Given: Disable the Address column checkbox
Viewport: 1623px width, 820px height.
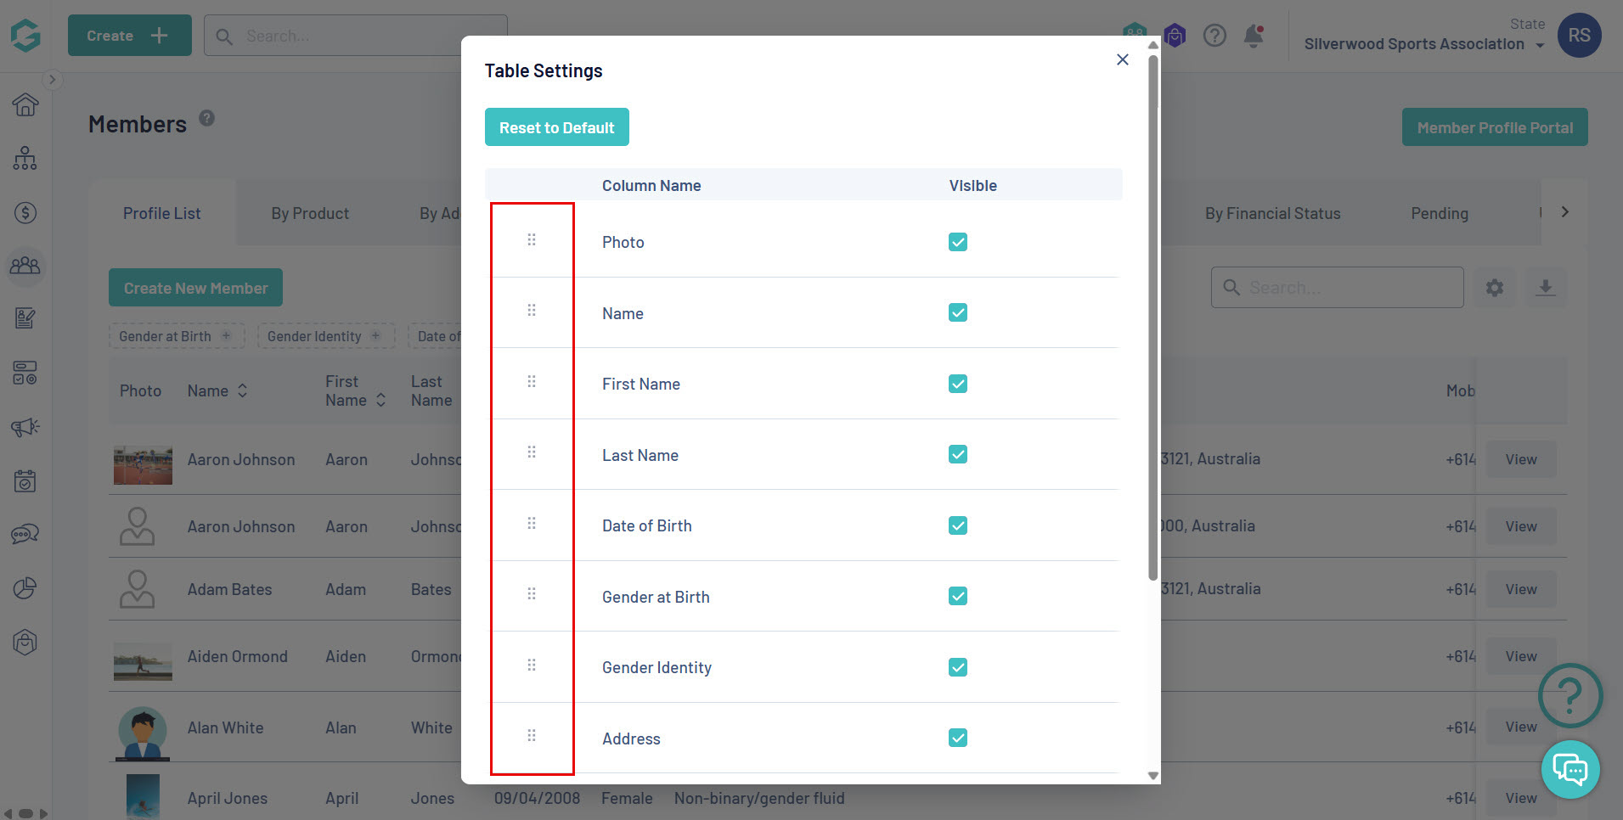Looking at the screenshot, I should 958,738.
